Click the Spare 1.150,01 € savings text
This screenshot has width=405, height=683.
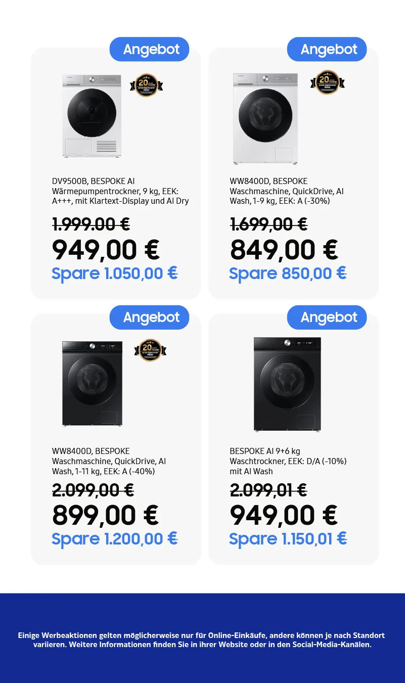tap(288, 539)
